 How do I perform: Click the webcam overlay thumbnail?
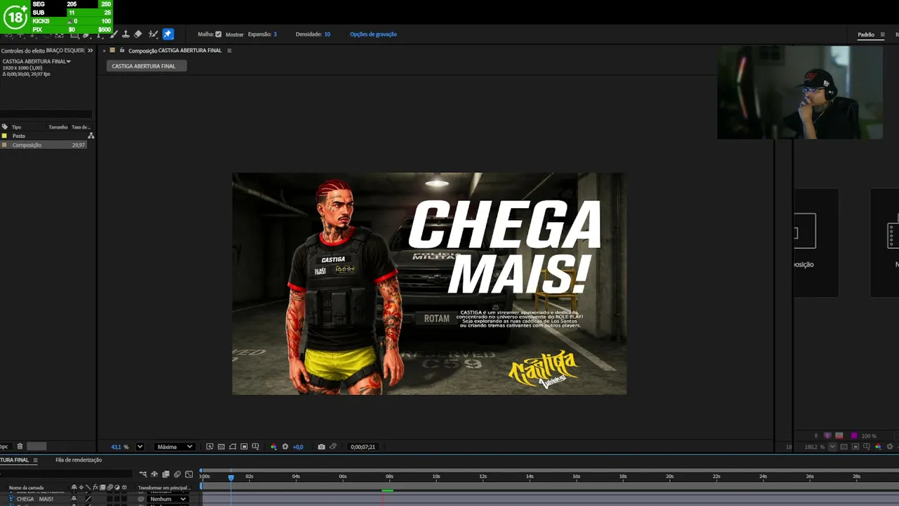pos(800,93)
